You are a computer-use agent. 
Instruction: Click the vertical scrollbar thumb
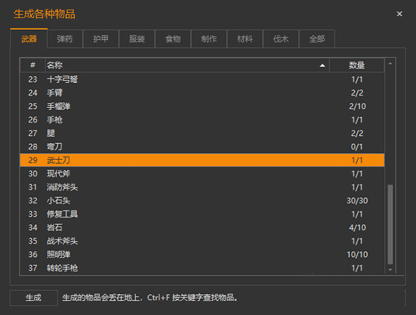click(x=390, y=224)
